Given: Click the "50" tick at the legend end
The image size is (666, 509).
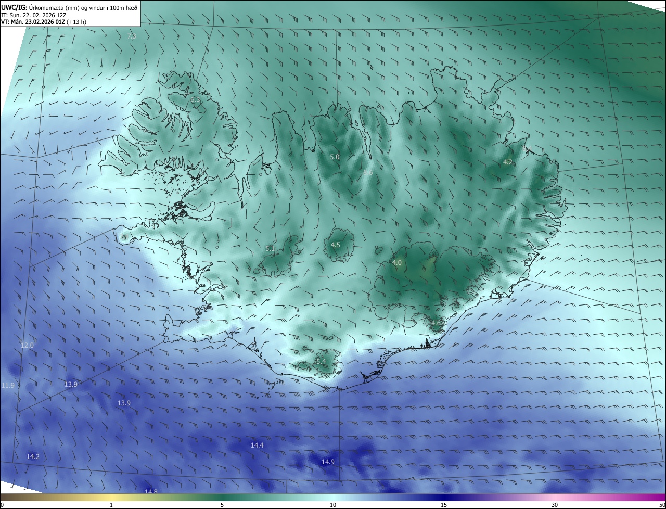Looking at the screenshot, I should click(662, 505).
